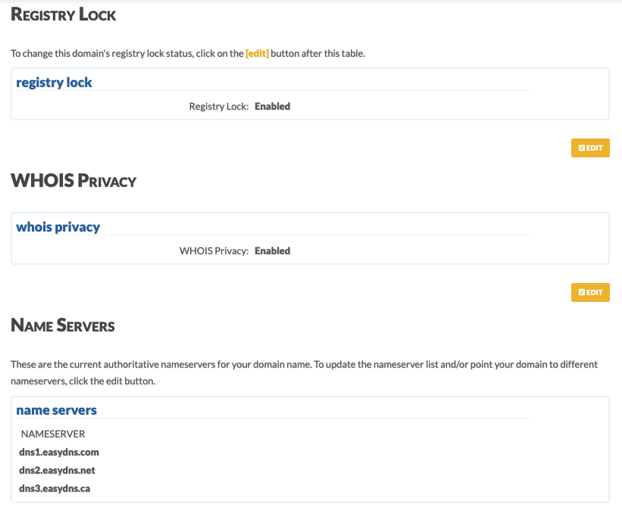Viewport: 622px width, 513px height.
Task: Click the pencil icon in Registry Lock's EDIT button
Action: (x=582, y=148)
